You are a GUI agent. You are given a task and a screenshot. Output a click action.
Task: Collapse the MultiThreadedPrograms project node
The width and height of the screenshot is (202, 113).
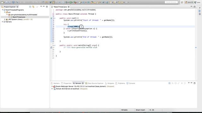[x=3, y=10]
